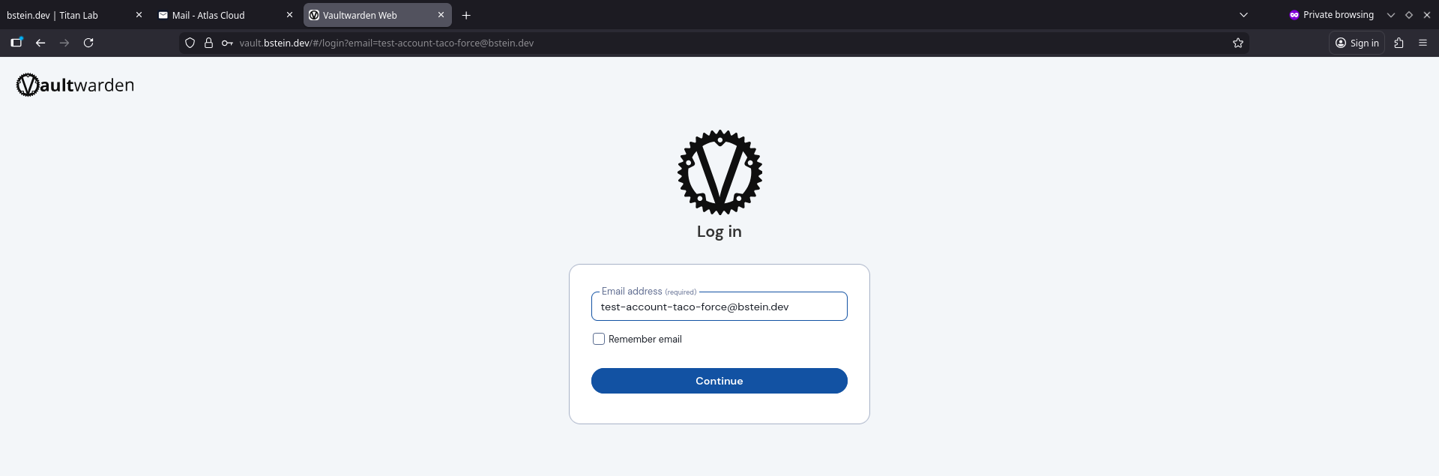Open the new tab plus button
This screenshot has height=476, width=1439.
[x=466, y=15]
